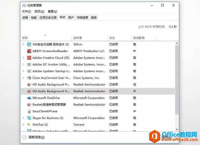
Task: Sort by the 启动影响 column header
Action: click(x=143, y=37)
